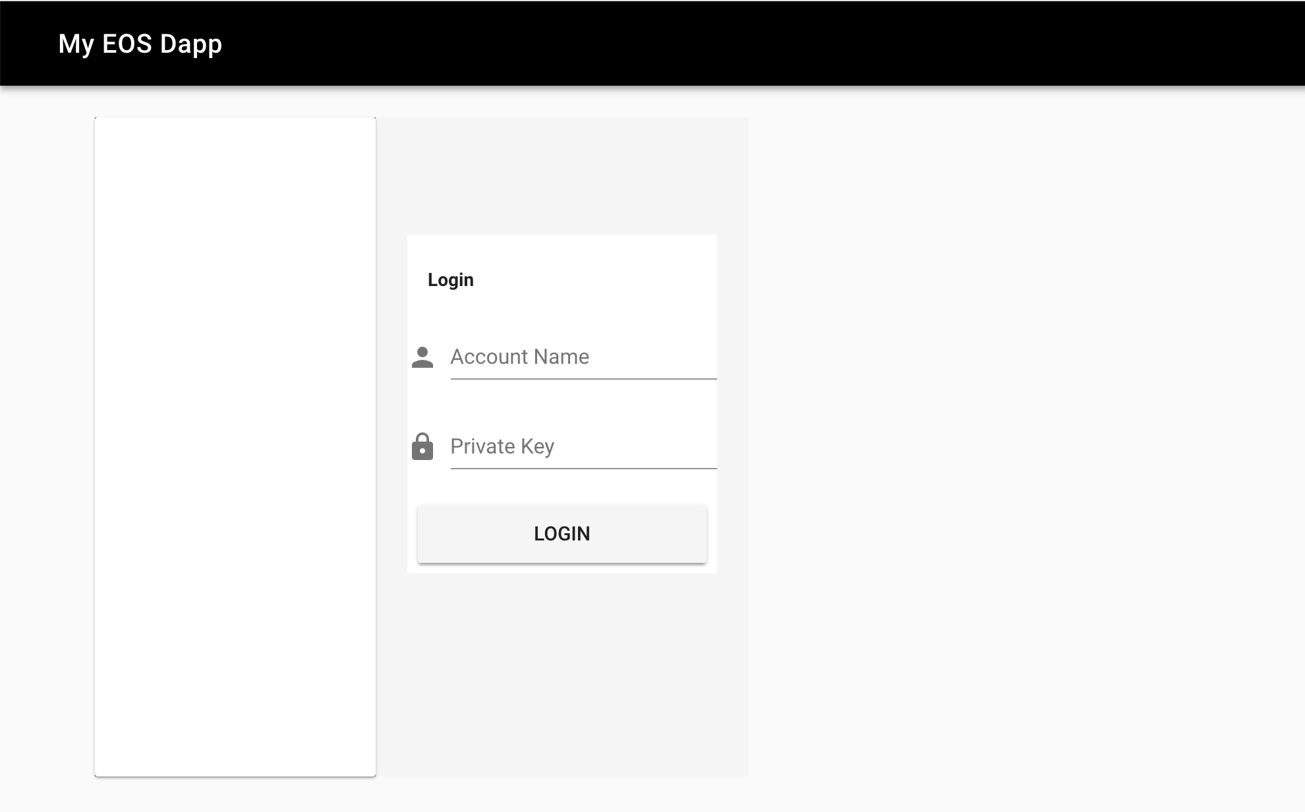This screenshot has width=1305, height=812.
Task: Click the underline beneath Private Key
Action: click(583, 468)
